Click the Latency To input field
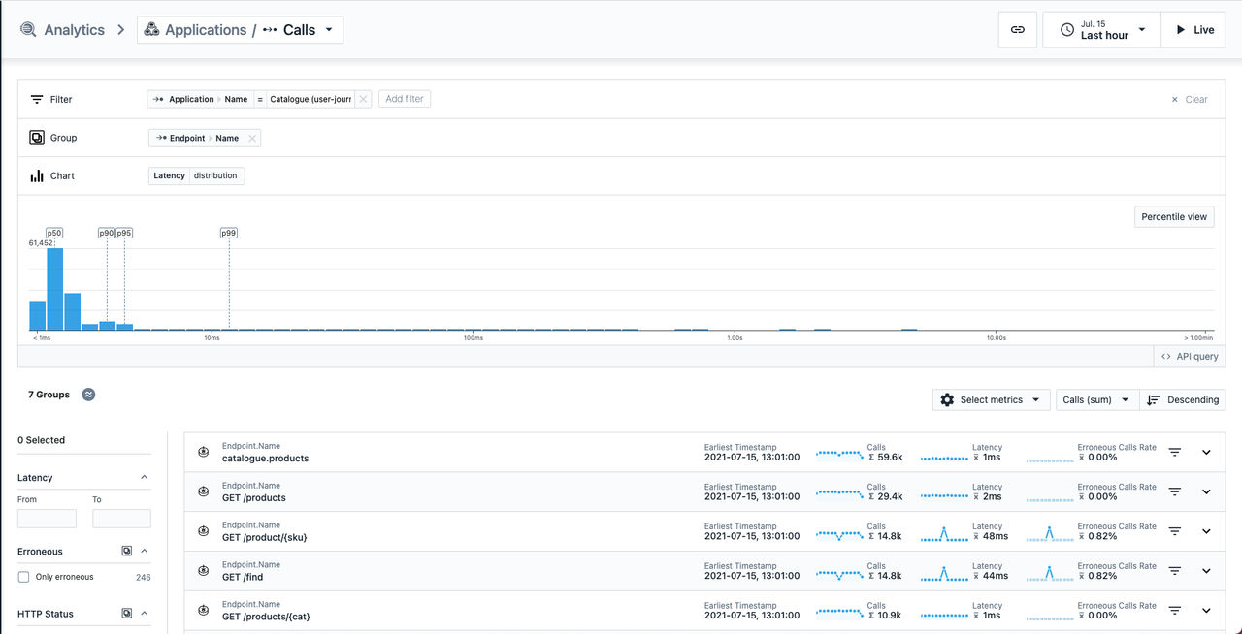Screen dimensions: 1242x634 pyautogui.click(x=121, y=519)
